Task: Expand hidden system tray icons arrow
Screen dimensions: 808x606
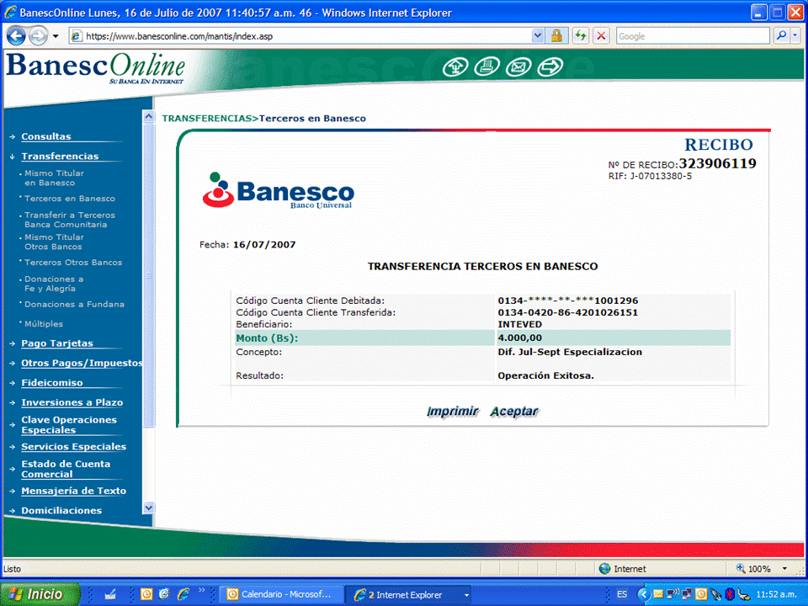Action: [x=643, y=595]
